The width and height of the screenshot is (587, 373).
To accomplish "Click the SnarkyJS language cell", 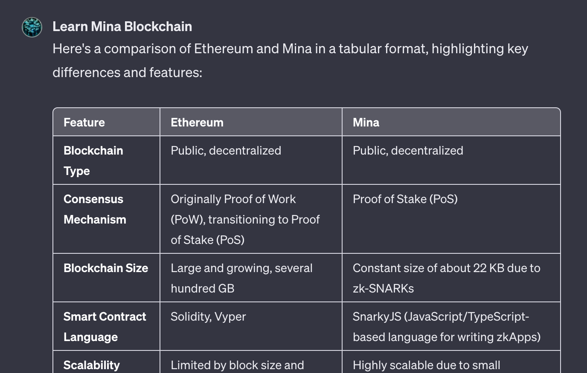I will (451, 327).
